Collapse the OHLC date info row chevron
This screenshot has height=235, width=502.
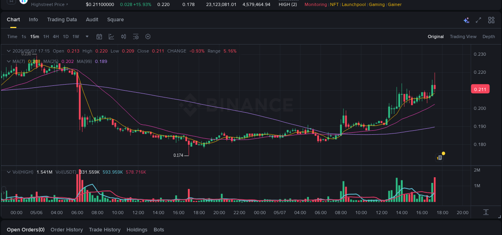8,51
